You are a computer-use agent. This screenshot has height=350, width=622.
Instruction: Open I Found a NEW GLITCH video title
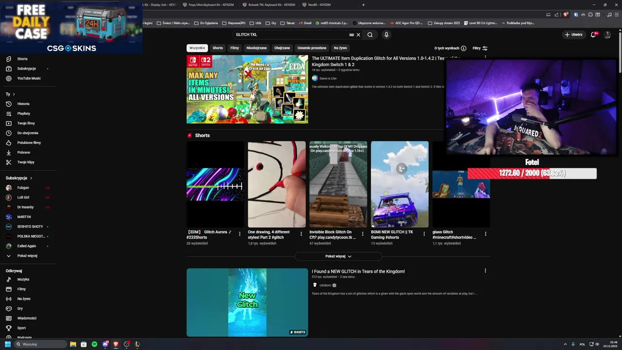pos(358,271)
